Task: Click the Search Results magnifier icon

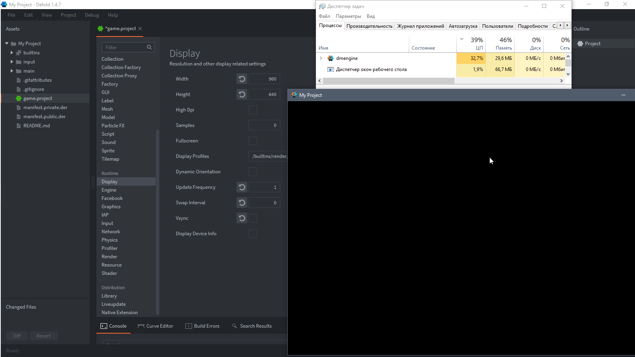Action: click(235, 326)
